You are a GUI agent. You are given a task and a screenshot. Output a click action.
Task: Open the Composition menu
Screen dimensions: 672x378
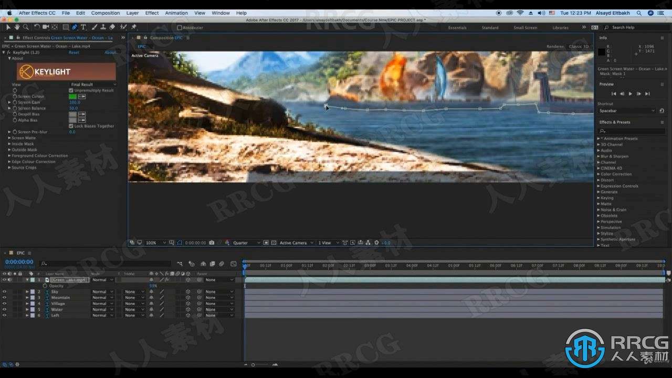pyautogui.click(x=106, y=13)
